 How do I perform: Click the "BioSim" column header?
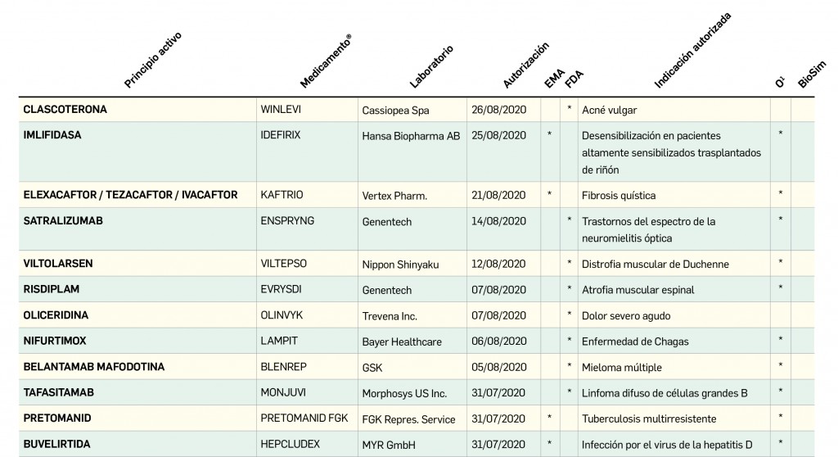tap(811, 74)
